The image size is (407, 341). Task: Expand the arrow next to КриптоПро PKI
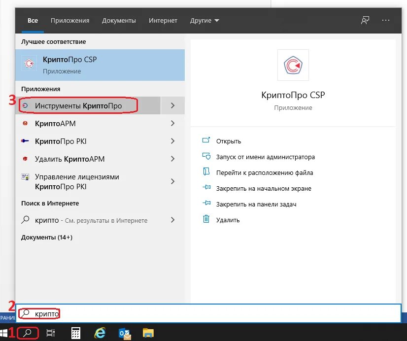pyautogui.click(x=173, y=141)
